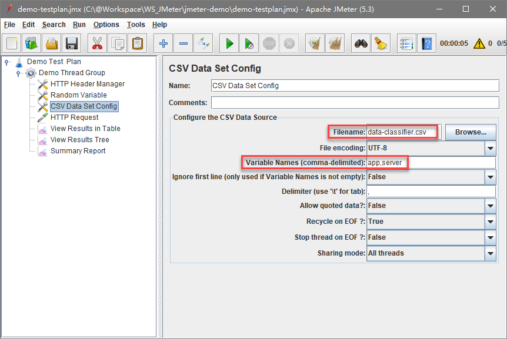Screen dimensions: 507x339
Task: Select CSV Data Set Config tree item
Action: tap(84, 106)
